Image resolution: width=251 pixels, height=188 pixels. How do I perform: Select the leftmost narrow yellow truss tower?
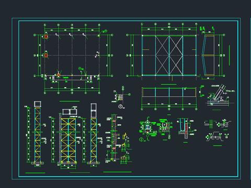pyautogui.click(x=38, y=135)
